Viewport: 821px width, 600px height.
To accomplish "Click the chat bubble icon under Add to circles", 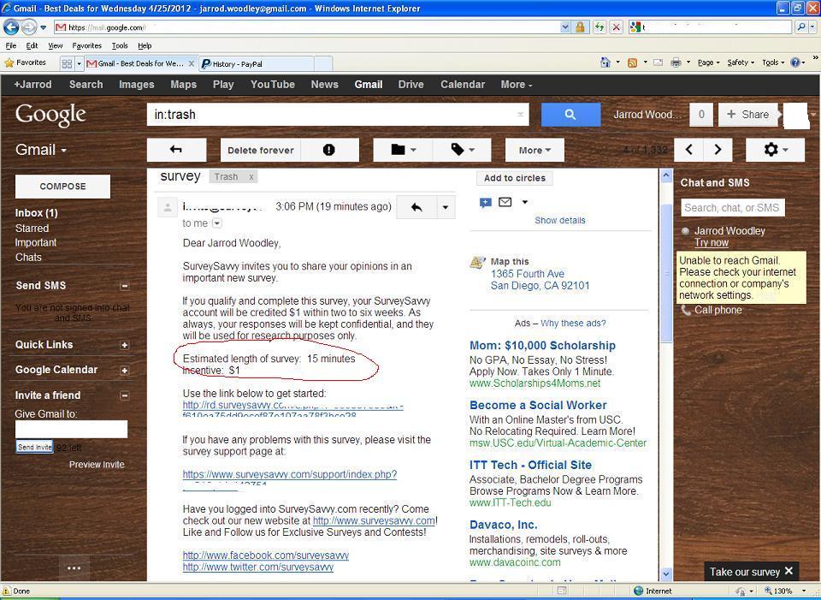I will click(486, 203).
